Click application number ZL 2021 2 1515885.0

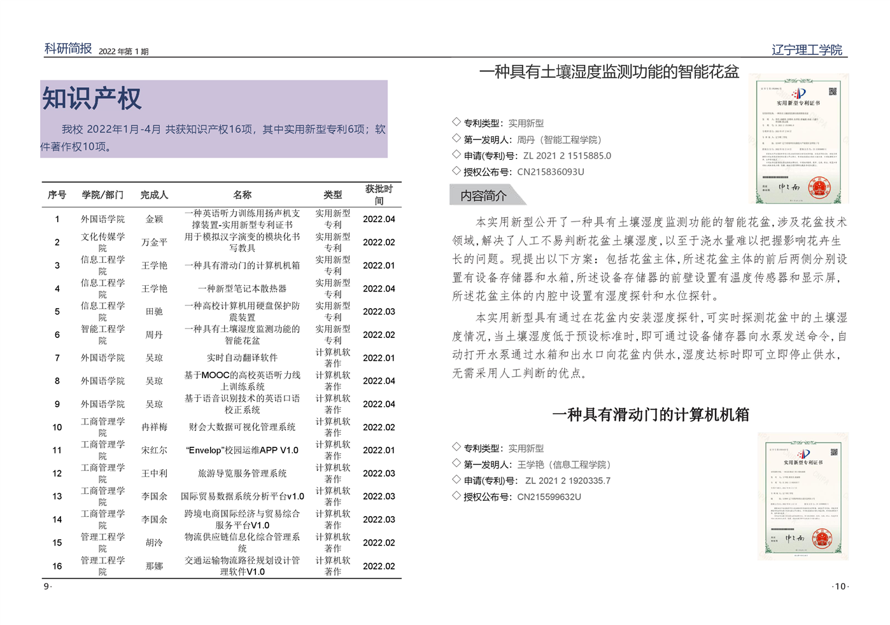[567, 155]
